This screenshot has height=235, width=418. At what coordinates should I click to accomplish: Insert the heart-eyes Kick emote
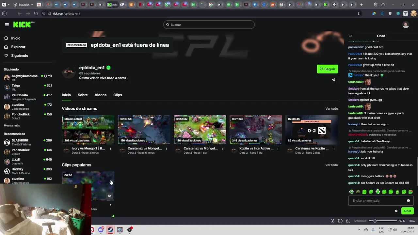click(x=410, y=192)
